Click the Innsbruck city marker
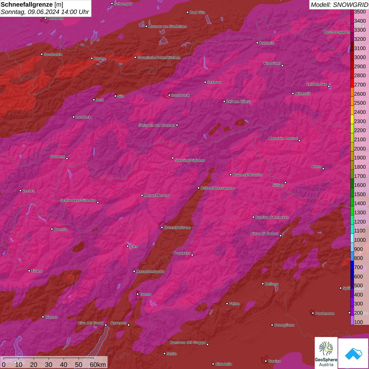 169,95
